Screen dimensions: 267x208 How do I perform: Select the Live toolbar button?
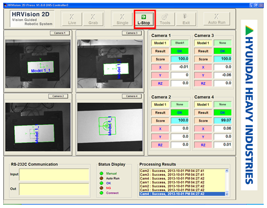[72, 19]
